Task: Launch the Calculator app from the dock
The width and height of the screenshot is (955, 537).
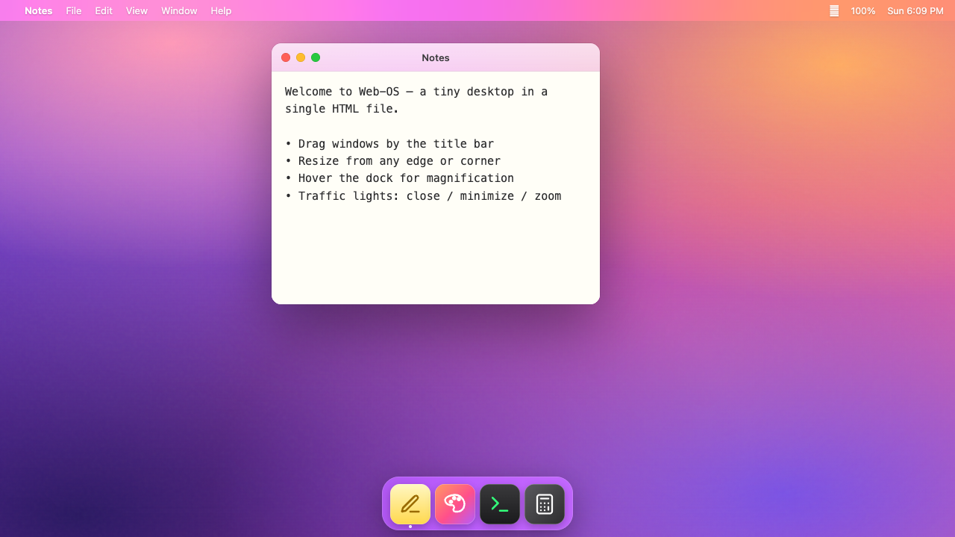Action: pyautogui.click(x=545, y=504)
